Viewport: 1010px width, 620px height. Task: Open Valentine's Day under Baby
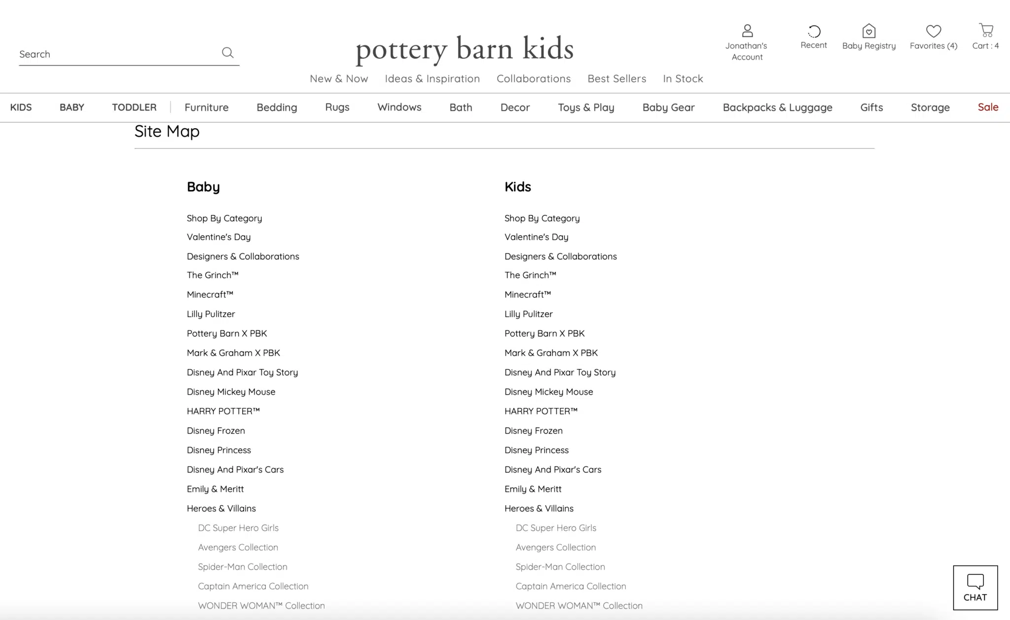point(218,237)
